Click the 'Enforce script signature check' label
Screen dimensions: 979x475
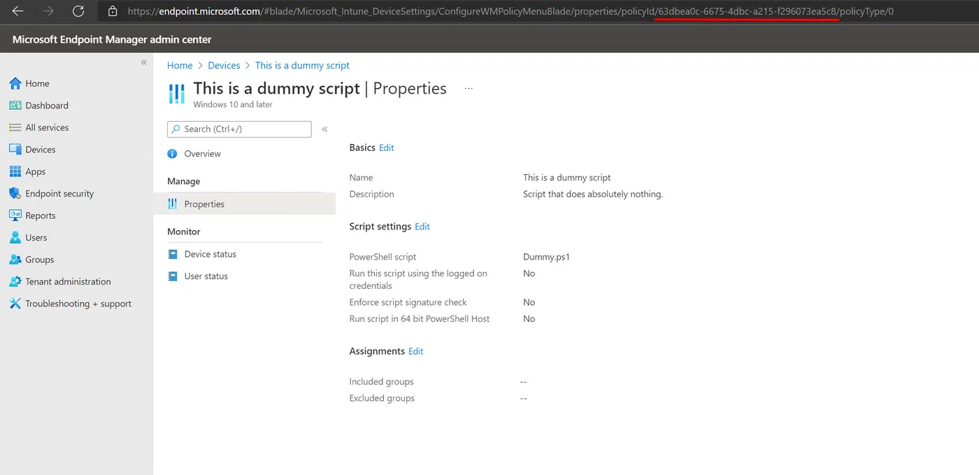point(408,302)
